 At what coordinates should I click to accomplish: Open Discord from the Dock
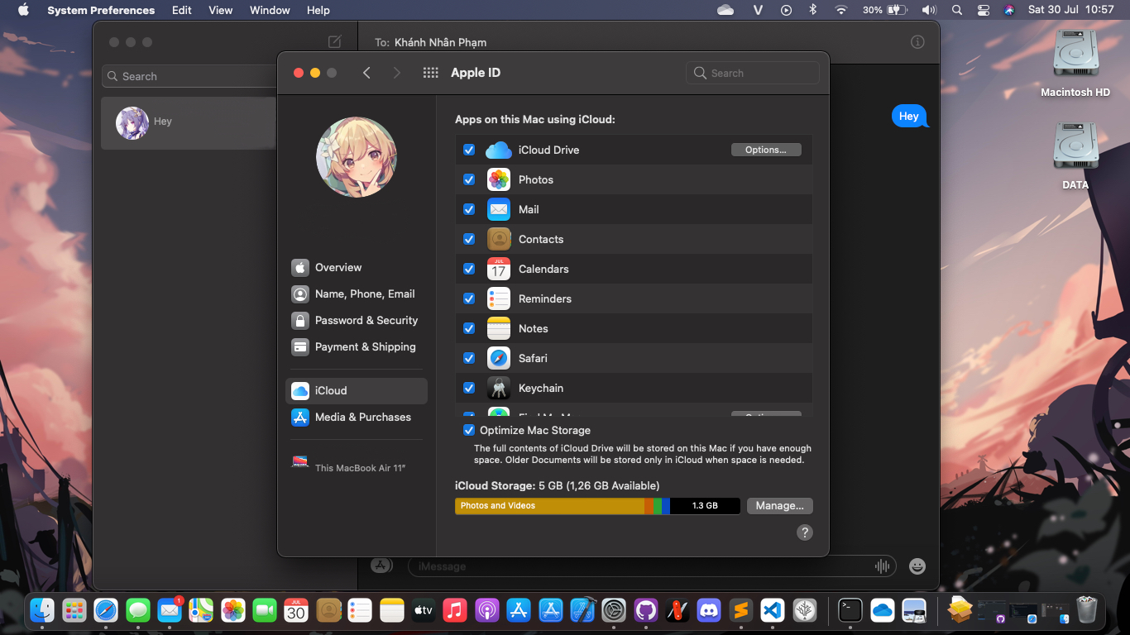pos(709,611)
